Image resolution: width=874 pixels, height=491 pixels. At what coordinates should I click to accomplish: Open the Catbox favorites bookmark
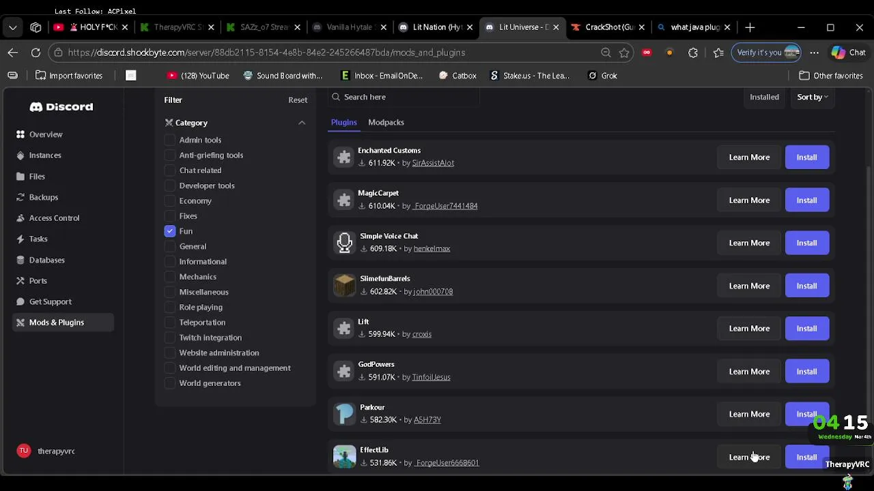[457, 76]
